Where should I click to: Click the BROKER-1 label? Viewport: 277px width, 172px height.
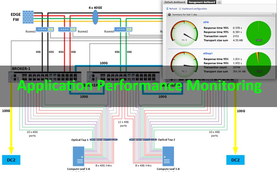point(21,68)
